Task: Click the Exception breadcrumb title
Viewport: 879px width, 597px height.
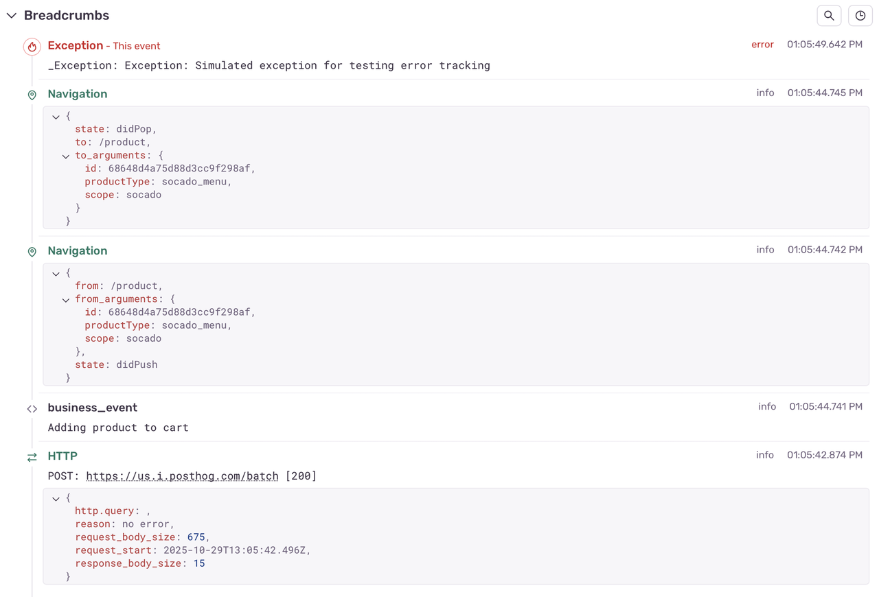Action: coord(75,45)
